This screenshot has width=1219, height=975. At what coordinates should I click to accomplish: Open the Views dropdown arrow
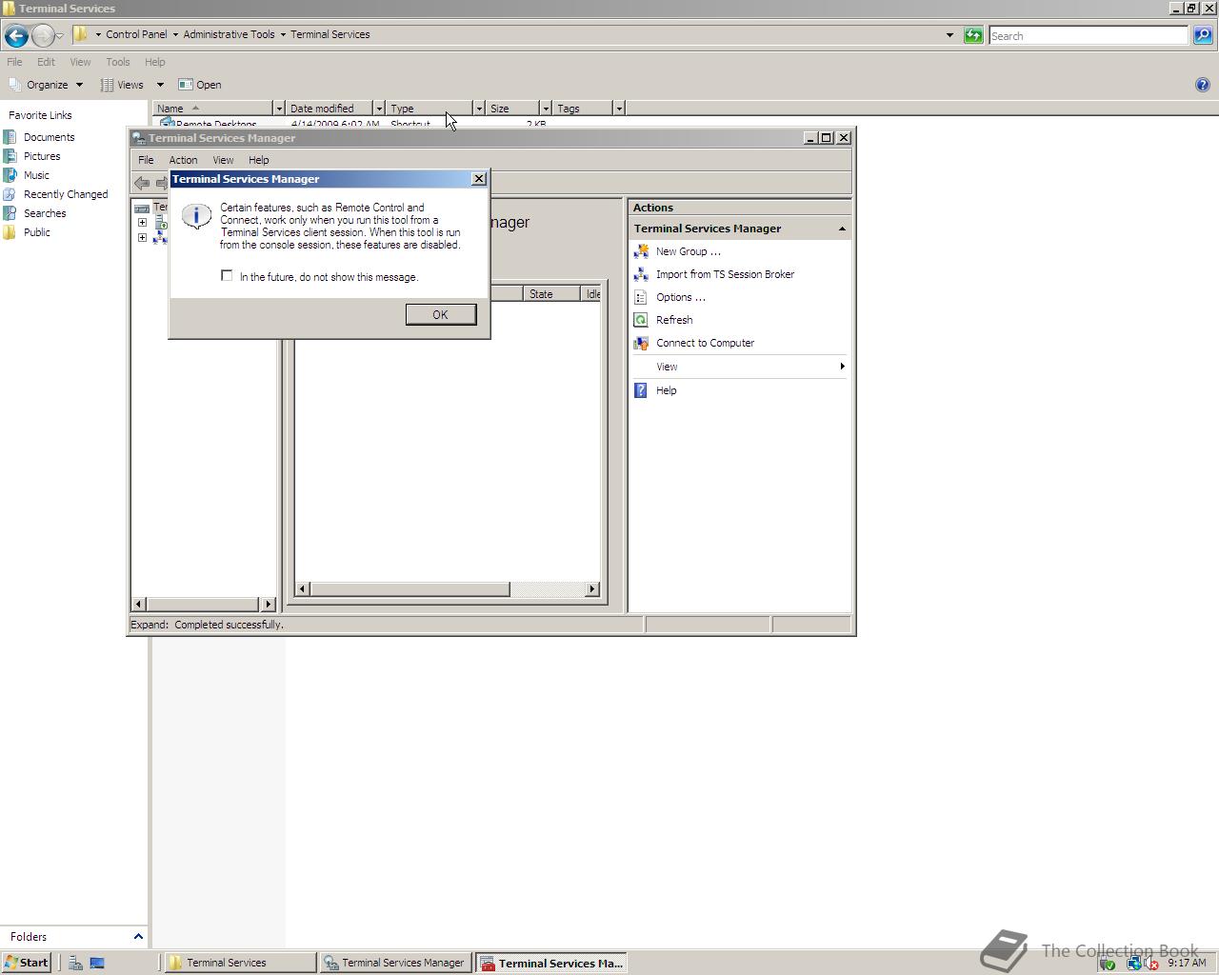tap(160, 85)
